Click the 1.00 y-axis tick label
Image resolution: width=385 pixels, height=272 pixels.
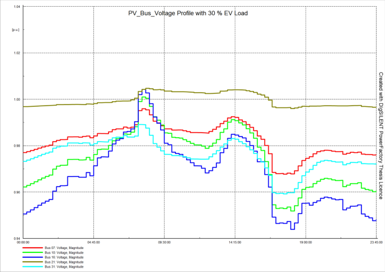(x=16, y=99)
